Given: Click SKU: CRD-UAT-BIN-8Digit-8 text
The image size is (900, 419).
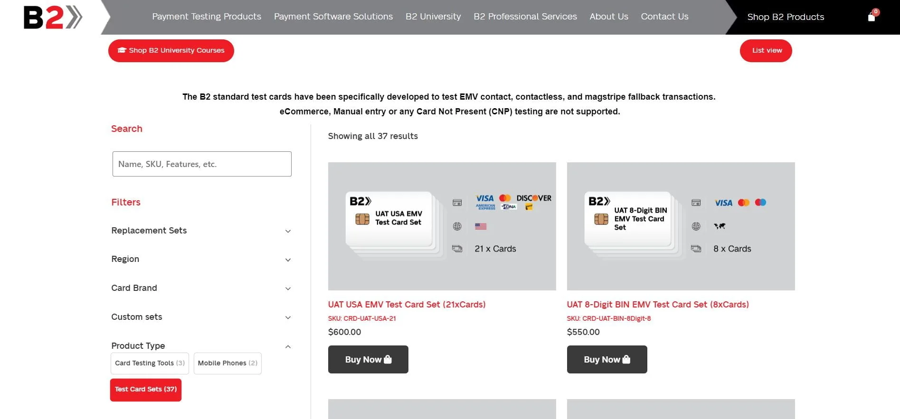Looking at the screenshot, I should pyautogui.click(x=609, y=318).
